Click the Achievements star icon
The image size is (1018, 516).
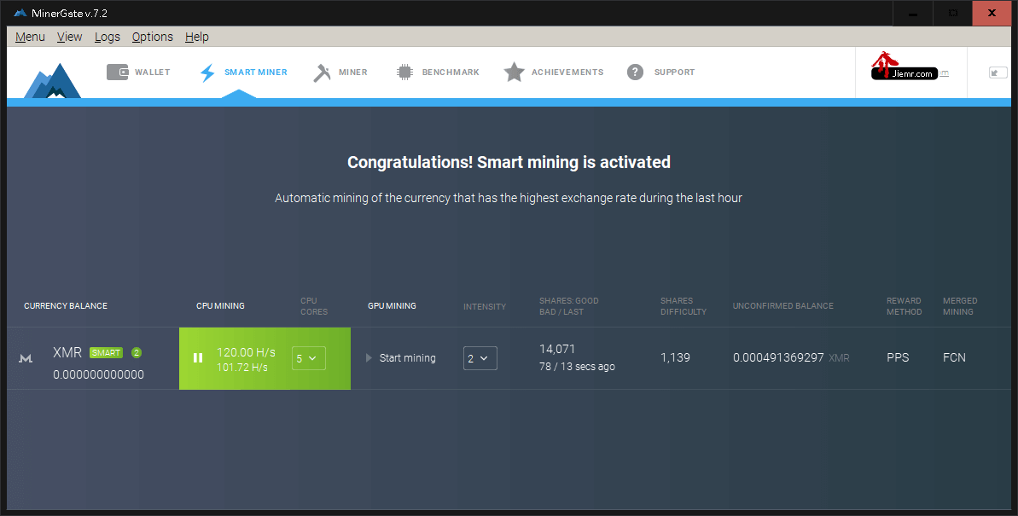515,72
